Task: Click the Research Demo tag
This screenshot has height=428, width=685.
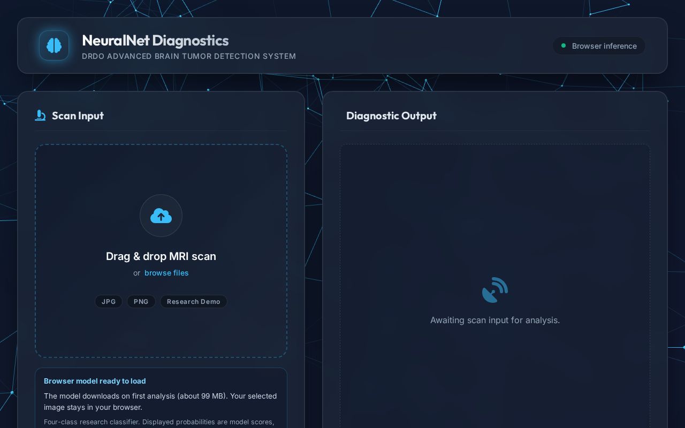Action: [x=194, y=302]
